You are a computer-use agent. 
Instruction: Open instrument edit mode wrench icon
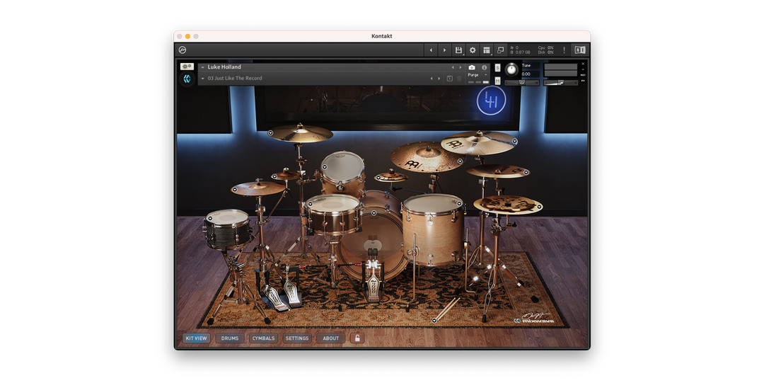pos(187,67)
